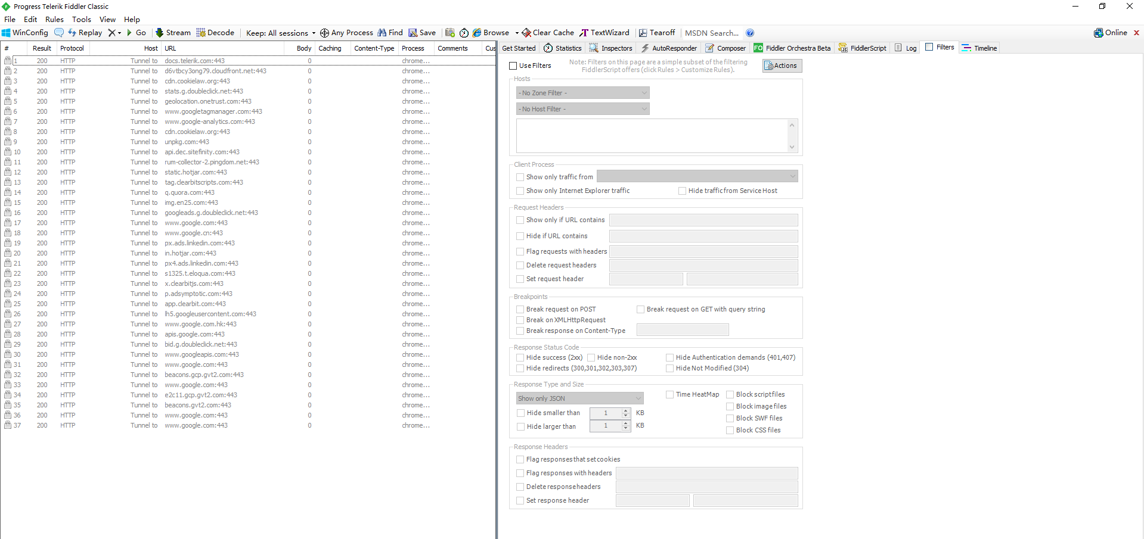This screenshot has width=1144, height=539.
Task: Check Hide success (2xx)
Action: coord(520,357)
